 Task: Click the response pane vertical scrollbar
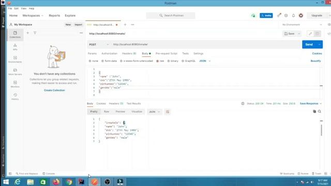321,130
